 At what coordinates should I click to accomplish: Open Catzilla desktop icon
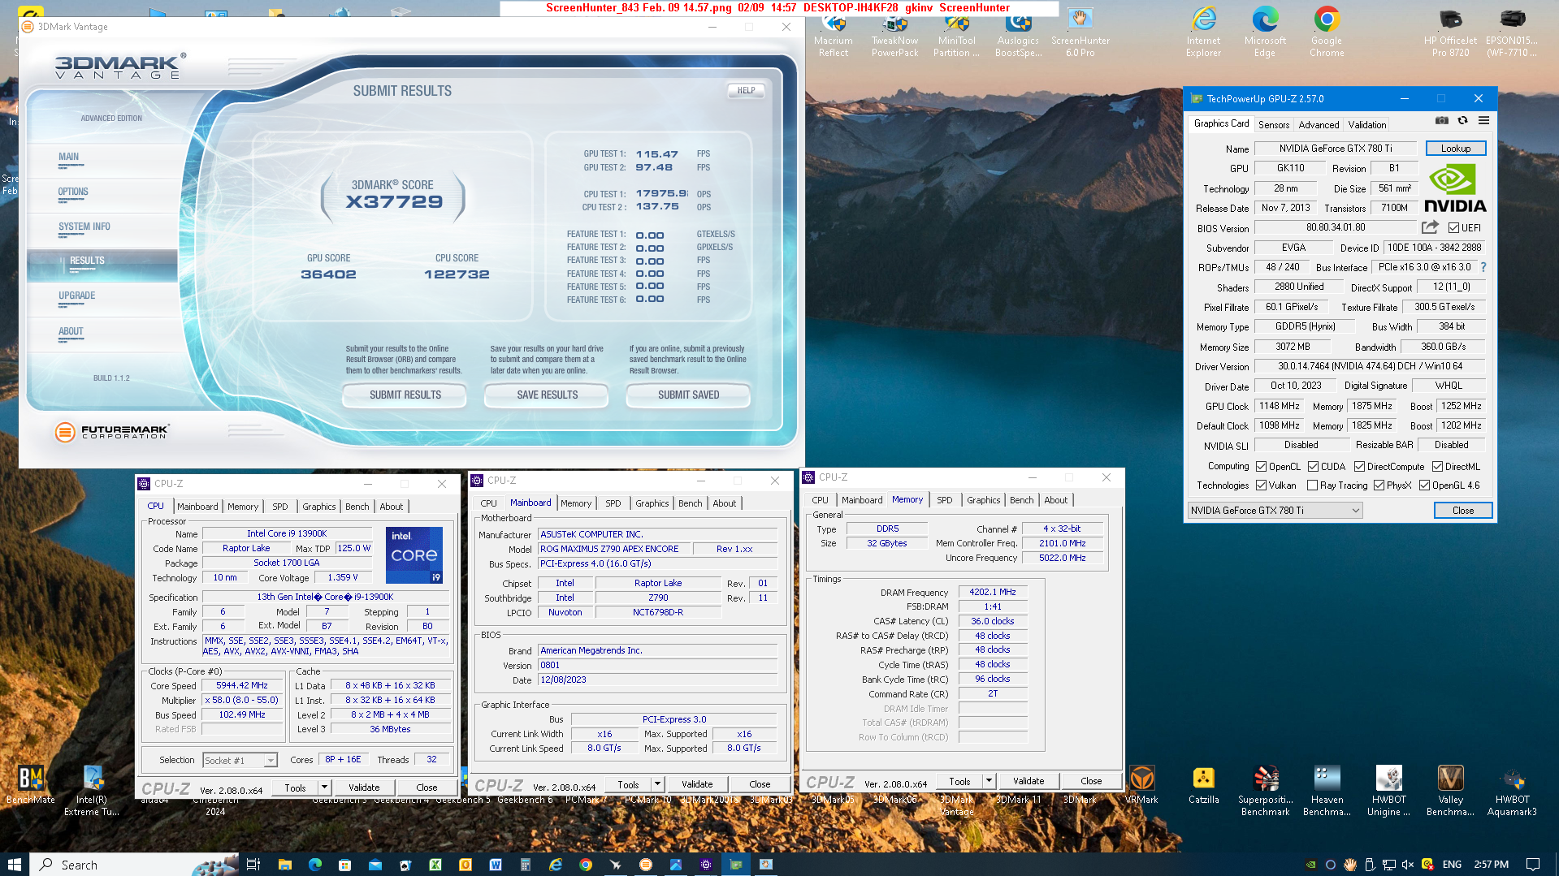1203,784
